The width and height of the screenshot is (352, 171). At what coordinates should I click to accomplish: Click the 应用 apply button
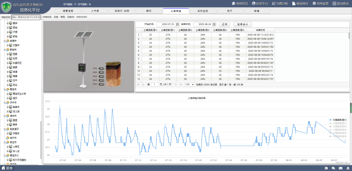pyautogui.click(x=224, y=24)
